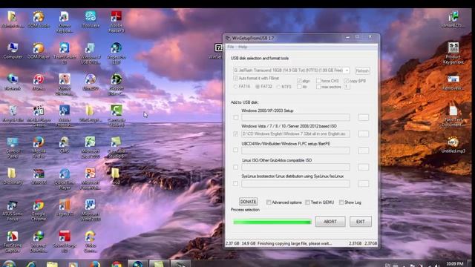475x267 pixels.
Task: Check the Windows 2000/XP/2003 Setup checkbox
Action: (236, 117)
